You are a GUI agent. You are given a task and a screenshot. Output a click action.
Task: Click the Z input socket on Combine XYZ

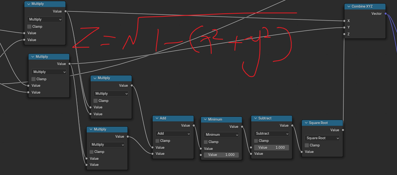(344, 34)
